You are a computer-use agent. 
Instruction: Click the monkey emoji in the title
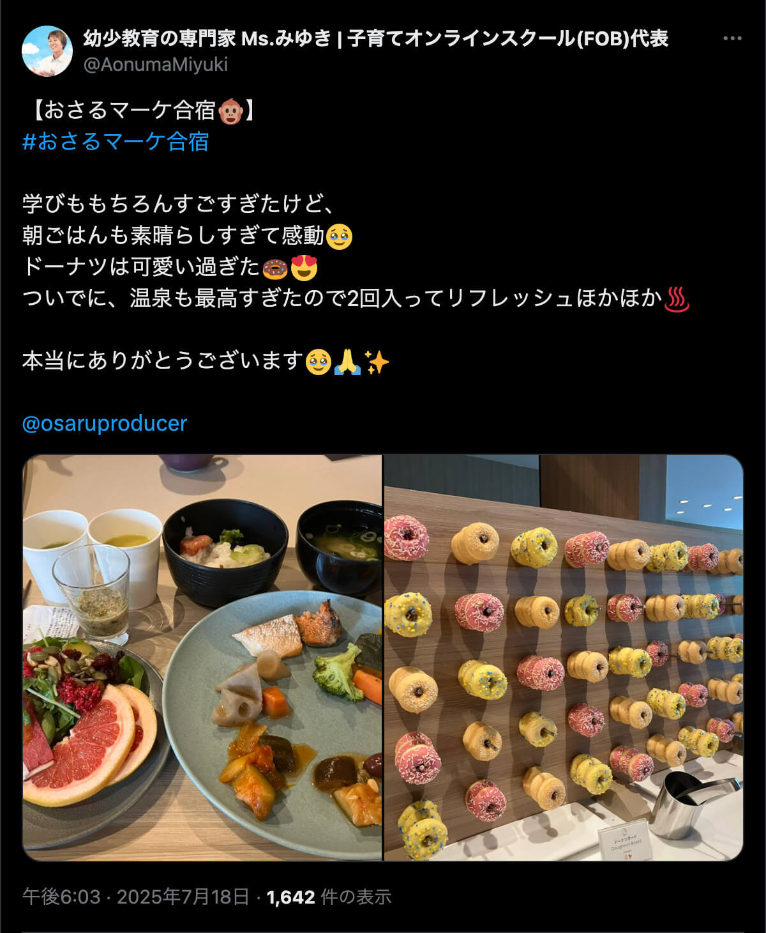(230, 112)
